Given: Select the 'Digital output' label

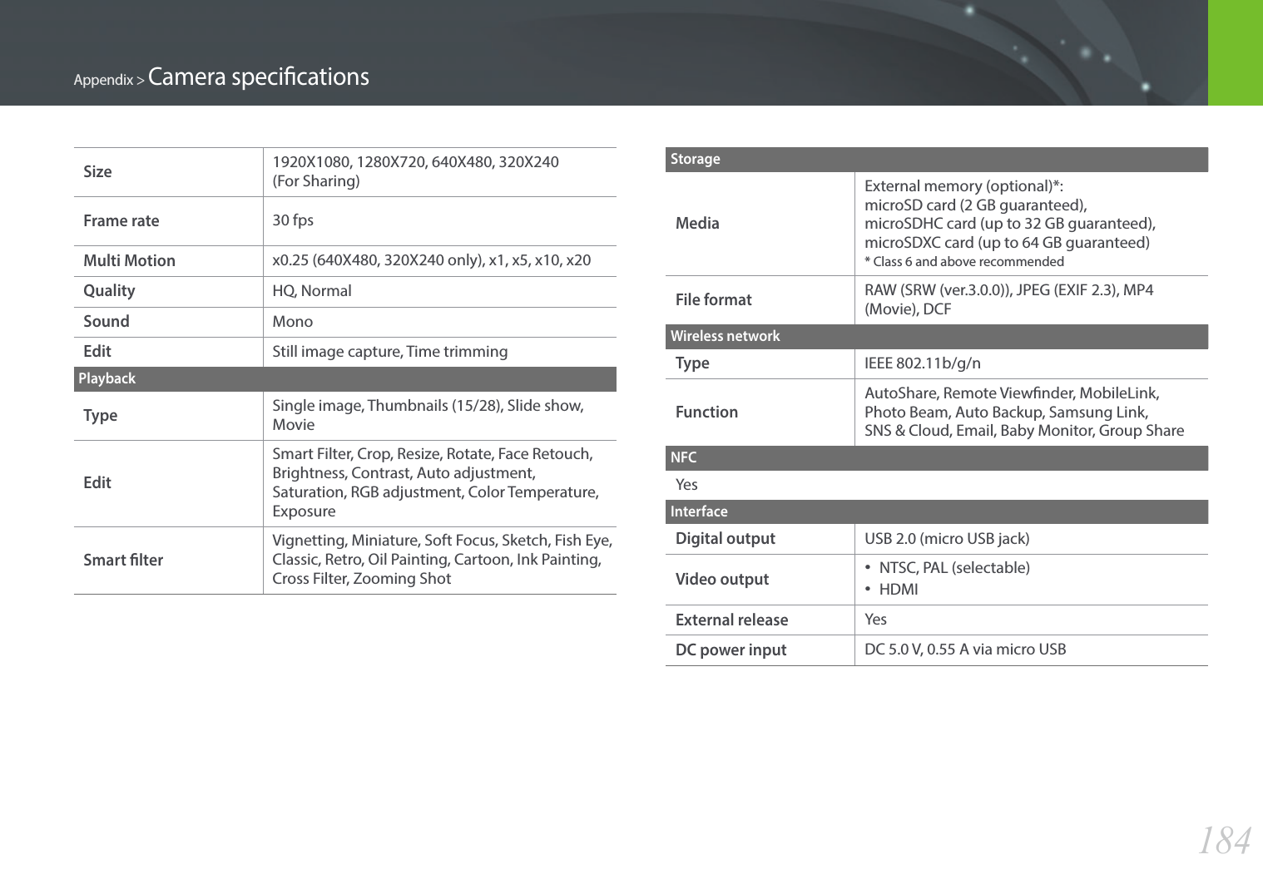Looking at the screenshot, I should click(726, 539).
